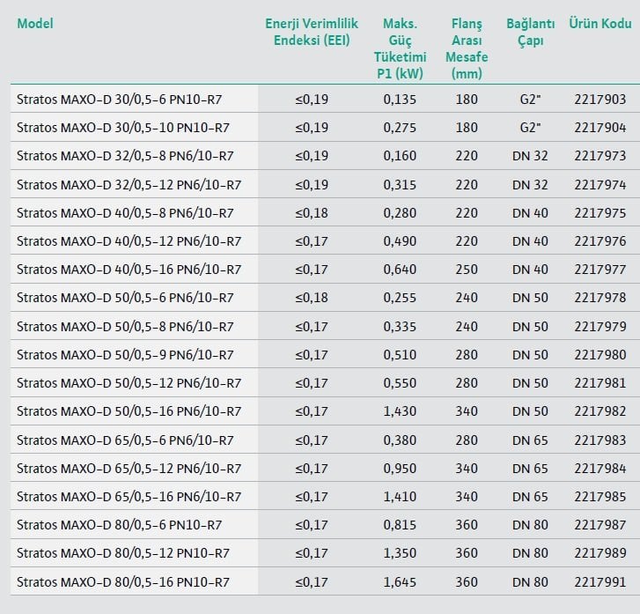Click the Bağlantı Çapı column header
This screenshot has height=614, width=640.
530,32
